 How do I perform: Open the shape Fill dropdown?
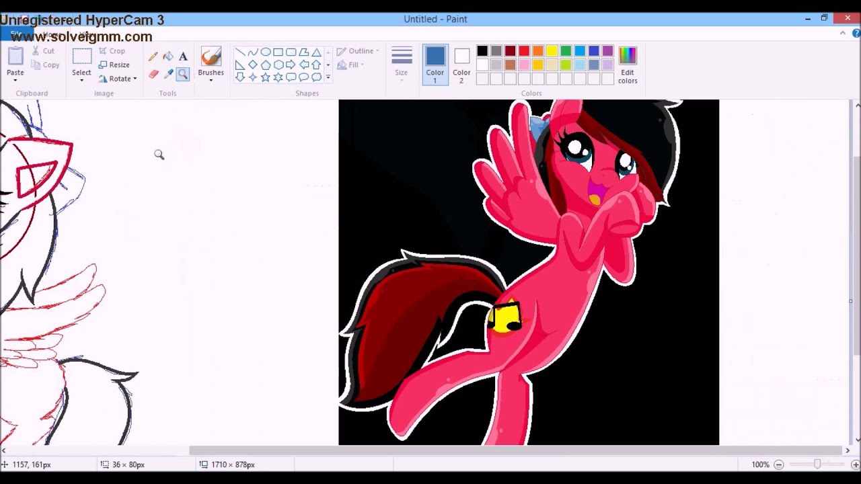point(351,65)
